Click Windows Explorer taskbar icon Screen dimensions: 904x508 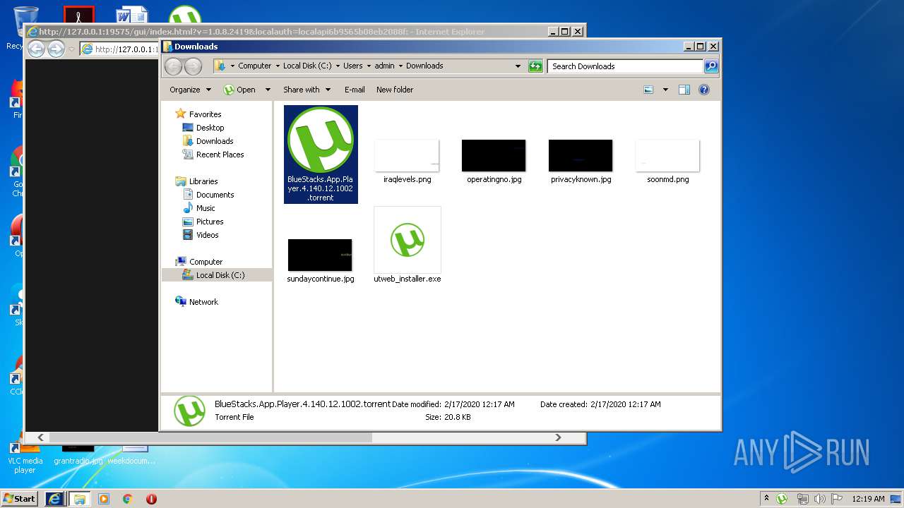(x=79, y=499)
